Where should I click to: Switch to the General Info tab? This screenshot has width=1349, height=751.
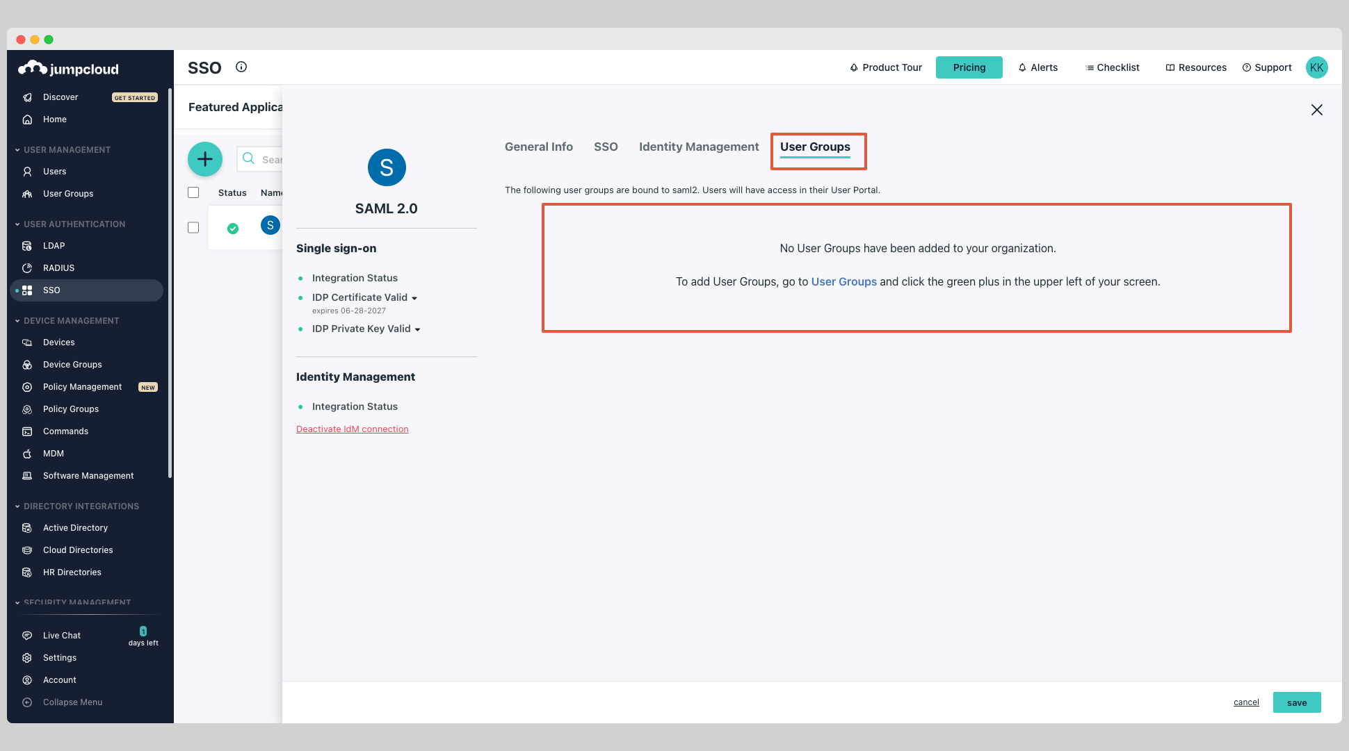pos(538,147)
